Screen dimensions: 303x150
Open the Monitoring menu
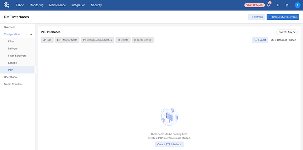pos(36,5)
